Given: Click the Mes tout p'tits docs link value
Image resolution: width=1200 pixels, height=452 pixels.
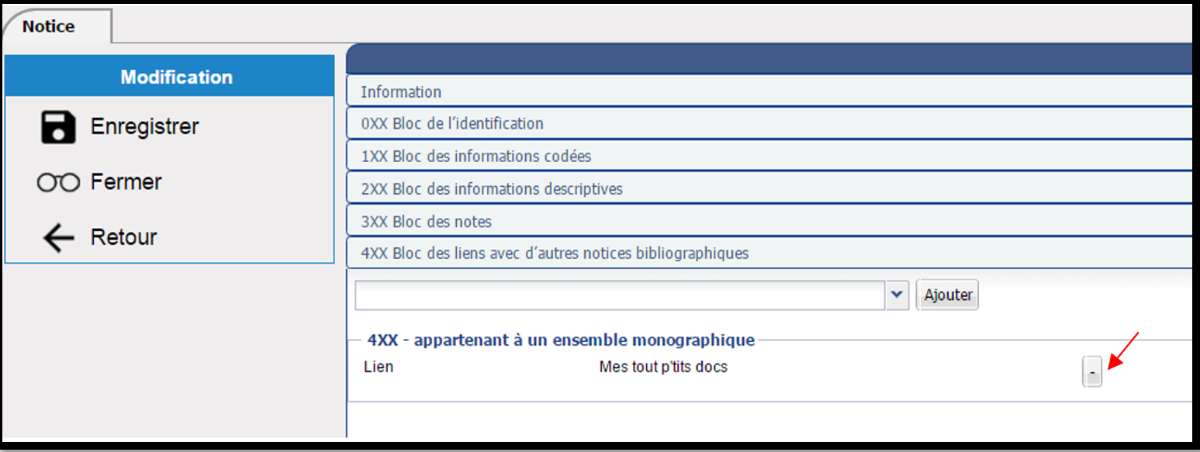Looking at the screenshot, I should (663, 367).
